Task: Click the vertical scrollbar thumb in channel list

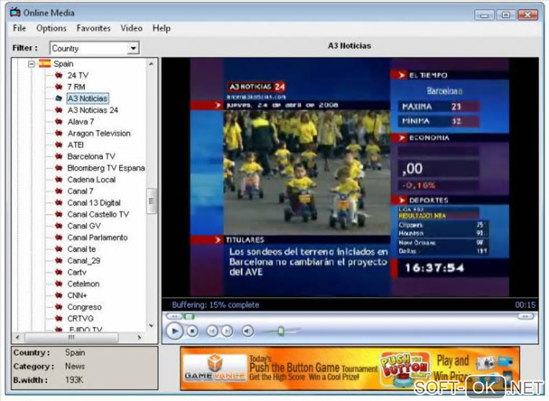Action: point(151,201)
